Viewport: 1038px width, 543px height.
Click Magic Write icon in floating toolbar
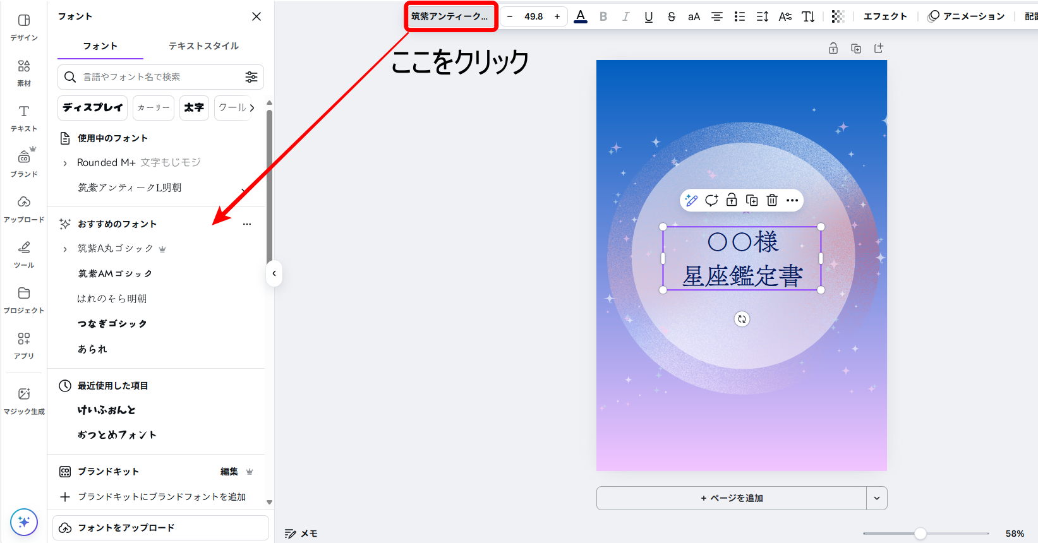692,200
